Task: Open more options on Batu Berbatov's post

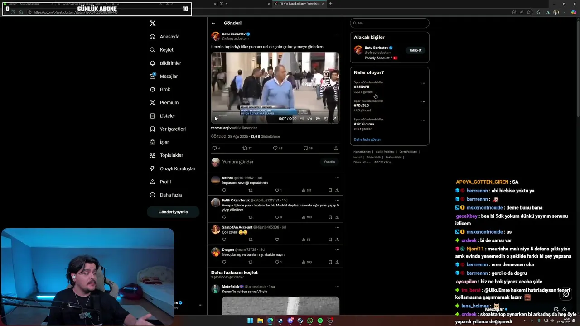Action: click(x=337, y=34)
